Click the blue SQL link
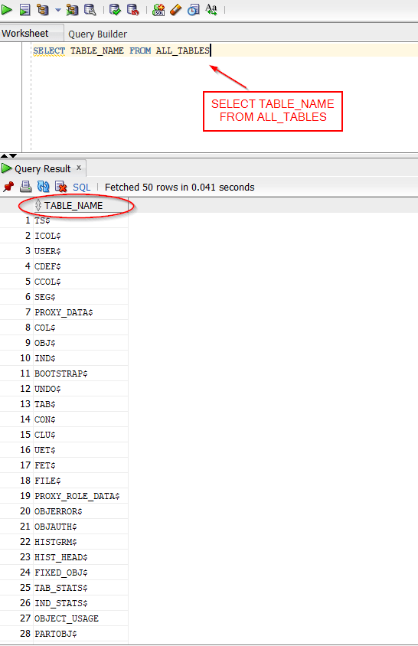 [82, 188]
